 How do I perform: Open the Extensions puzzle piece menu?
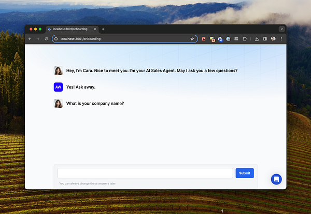click(245, 39)
